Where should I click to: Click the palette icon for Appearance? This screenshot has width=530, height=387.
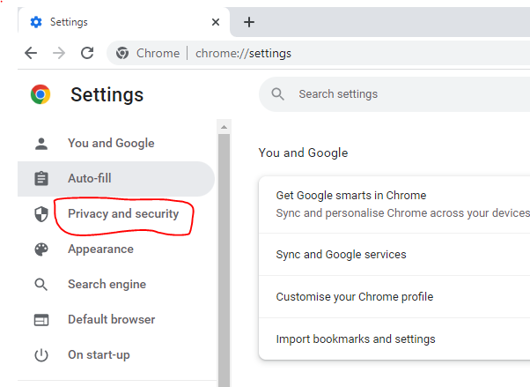click(x=41, y=249)
